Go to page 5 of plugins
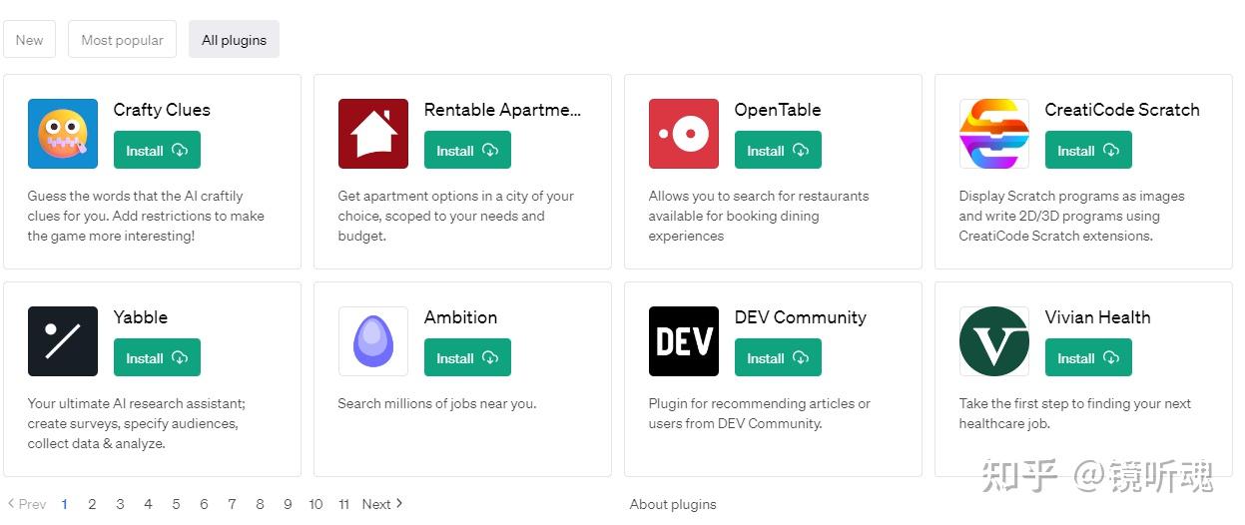The image size is (1245, 525). tap(176, 504)
